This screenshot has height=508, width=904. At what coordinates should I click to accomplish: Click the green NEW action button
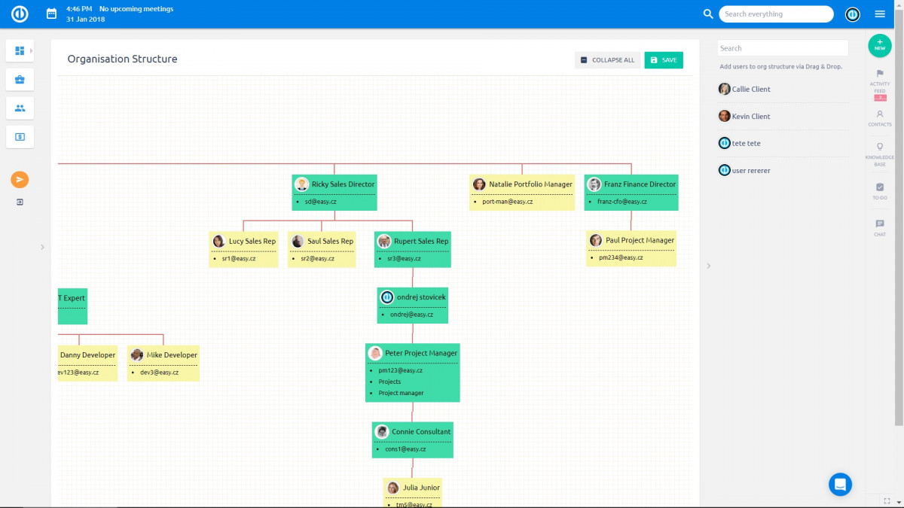point(880,46)
